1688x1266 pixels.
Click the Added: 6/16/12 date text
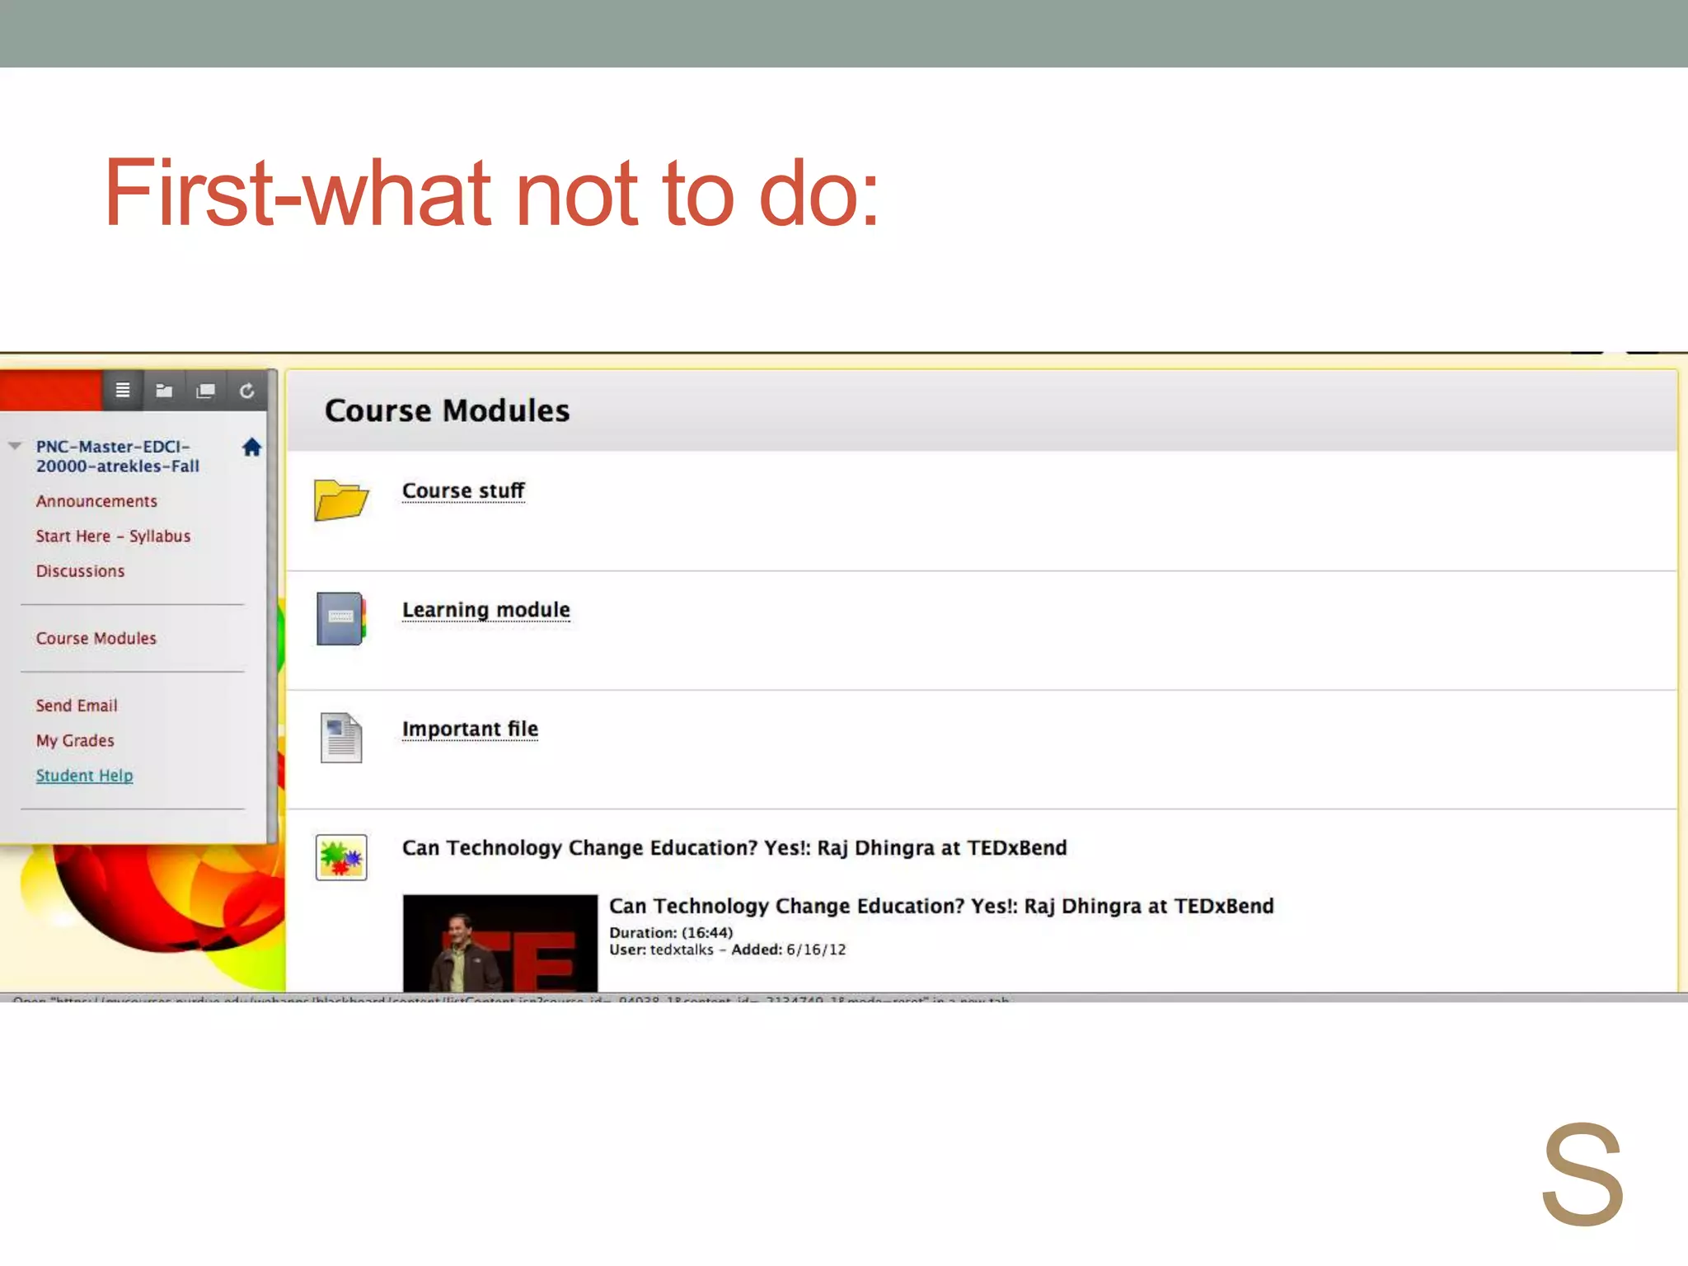point(789,950)
